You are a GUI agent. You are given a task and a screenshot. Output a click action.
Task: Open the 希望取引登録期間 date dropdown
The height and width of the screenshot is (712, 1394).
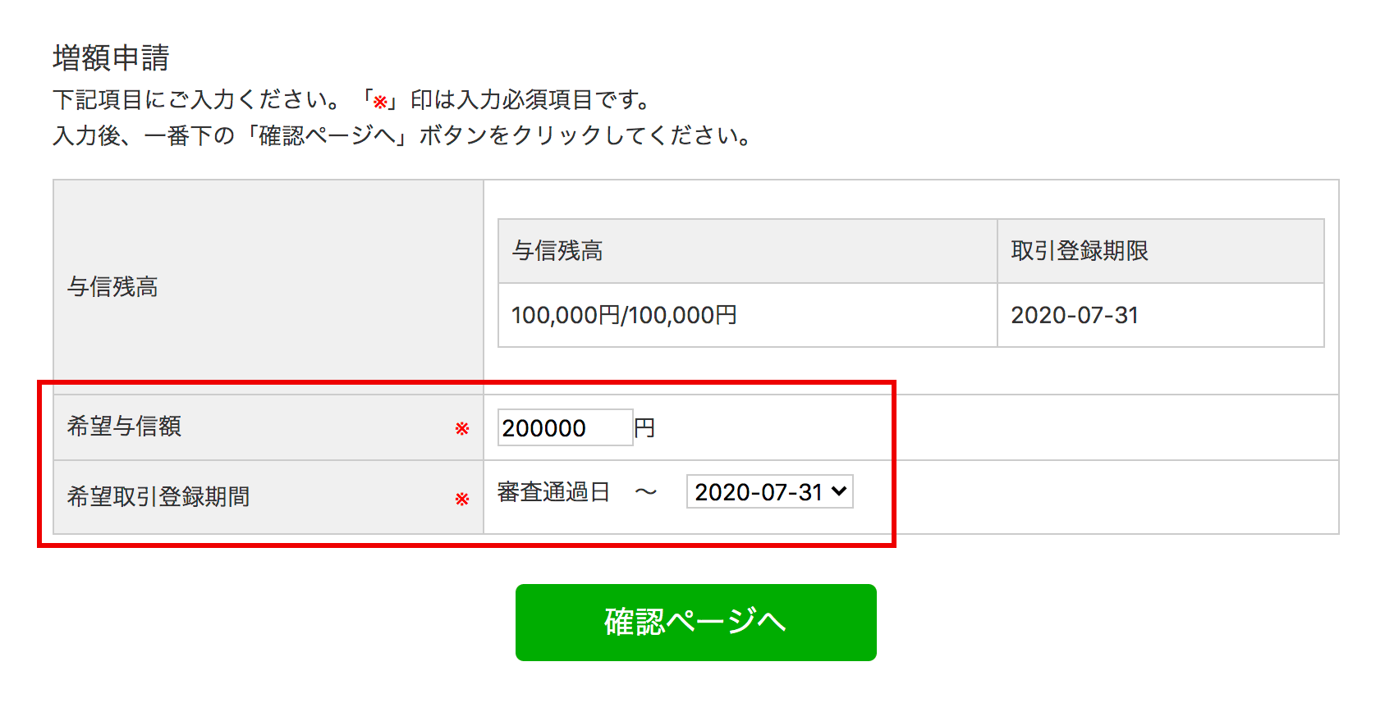point(759,492)
